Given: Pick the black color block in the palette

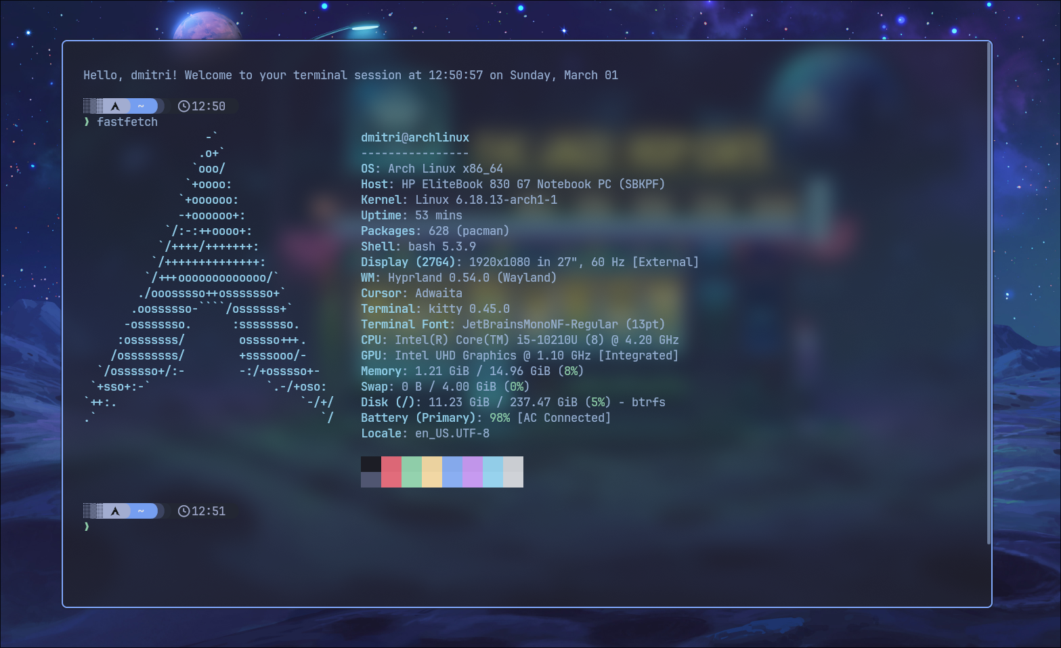Looking at the screenshot, I should (371, 464).
